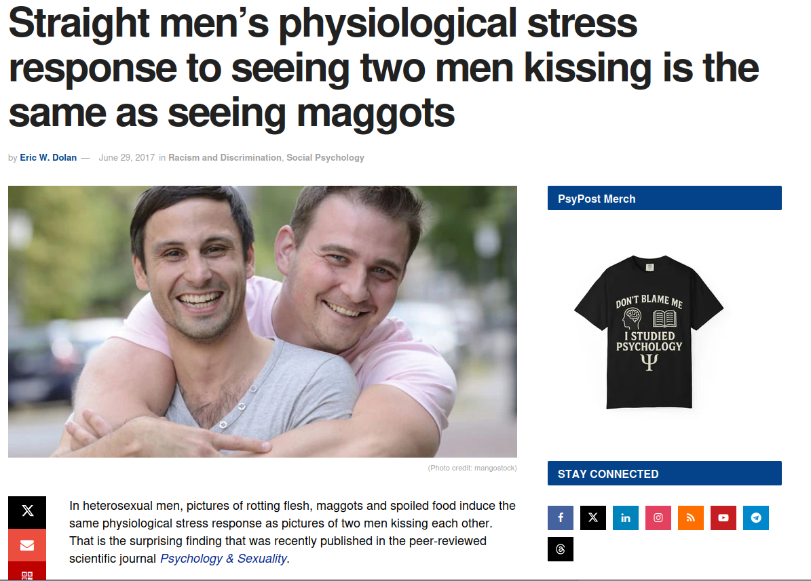Image resolution: width=811 pixels, height=581 pixels.
Task: Click the PsyPost Merch header
Action: tap(664, 198)
